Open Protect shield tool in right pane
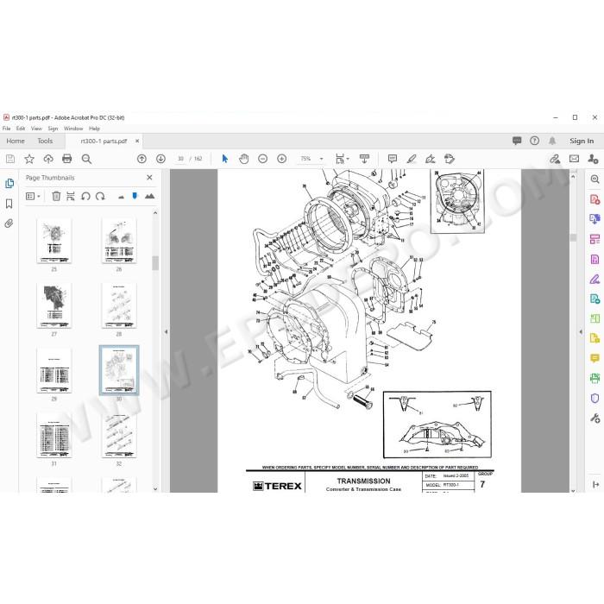 (595, 398)
